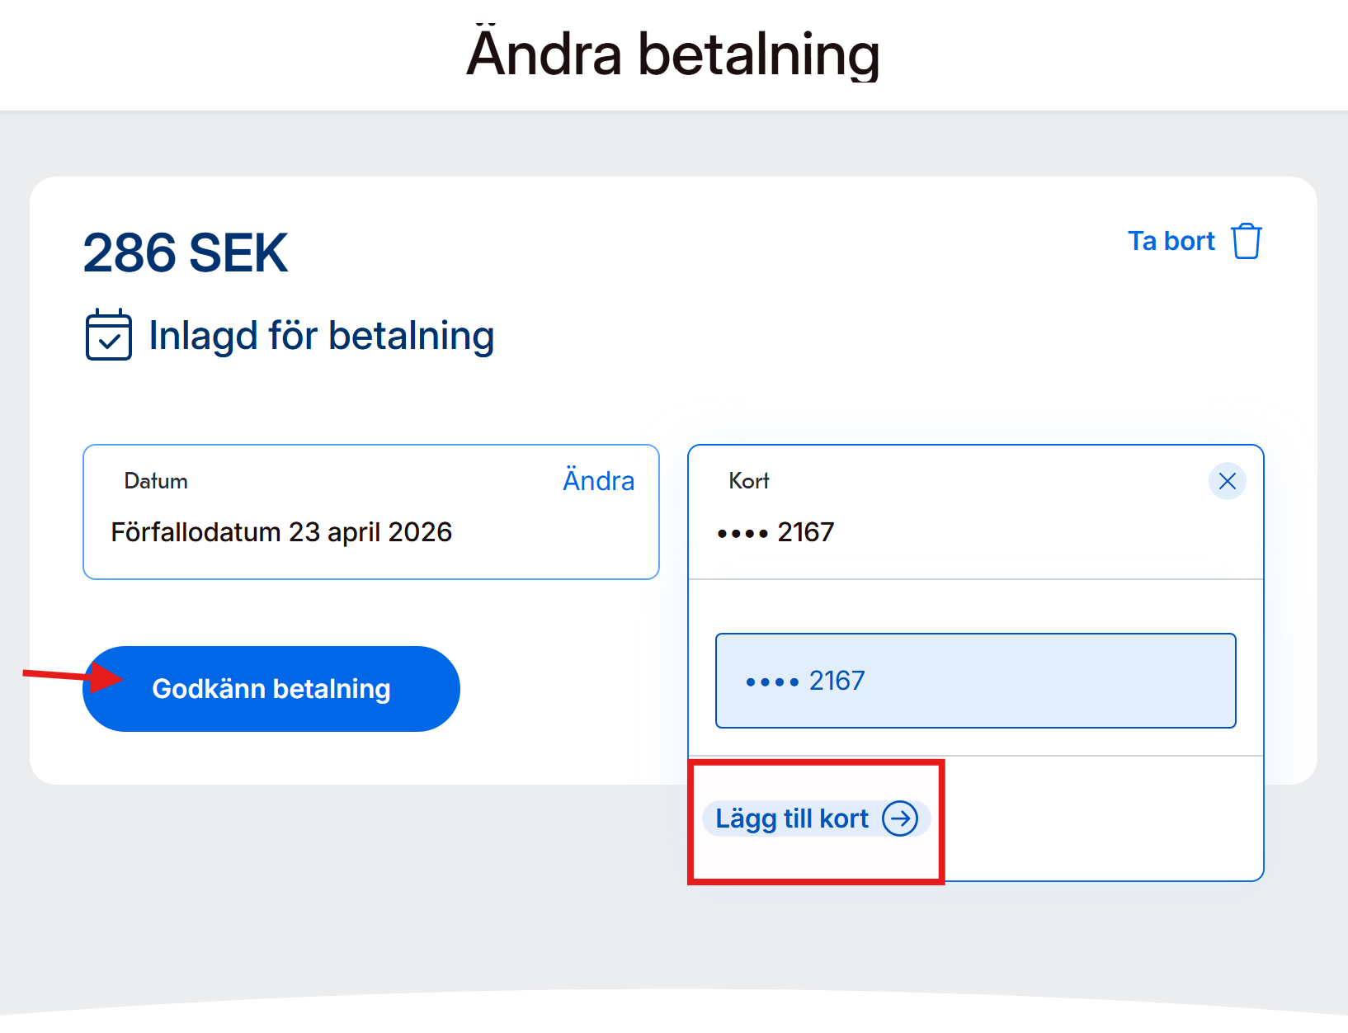
Task: Click the calendar checkmark status icon
Action: coord(109,335)
